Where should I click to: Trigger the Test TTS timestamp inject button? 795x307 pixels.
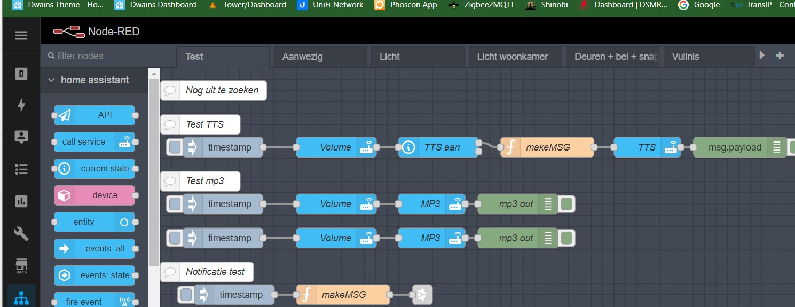click(174, 147)
